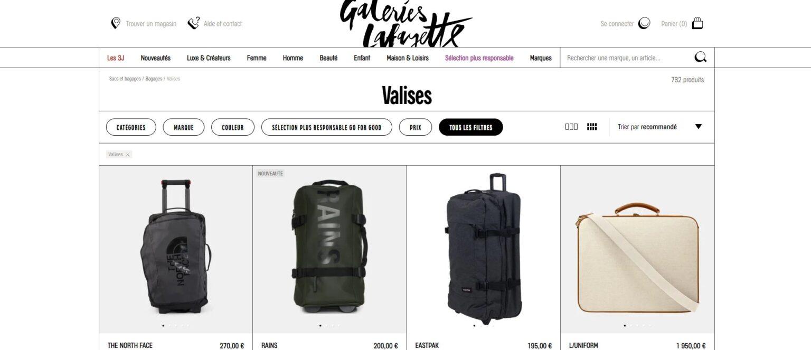Viewport: 811px width, 350px height.
Task: Open the Prix filter
Action: point(416,127)
